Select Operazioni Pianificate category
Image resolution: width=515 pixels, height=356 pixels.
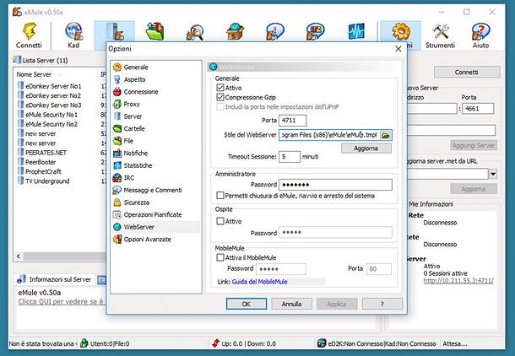tap(154, 215)
